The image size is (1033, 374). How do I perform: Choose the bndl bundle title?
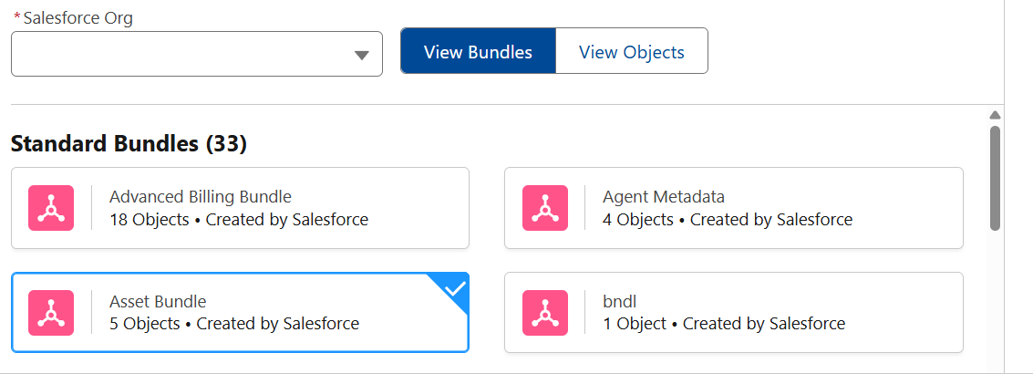tap(618, 302)
